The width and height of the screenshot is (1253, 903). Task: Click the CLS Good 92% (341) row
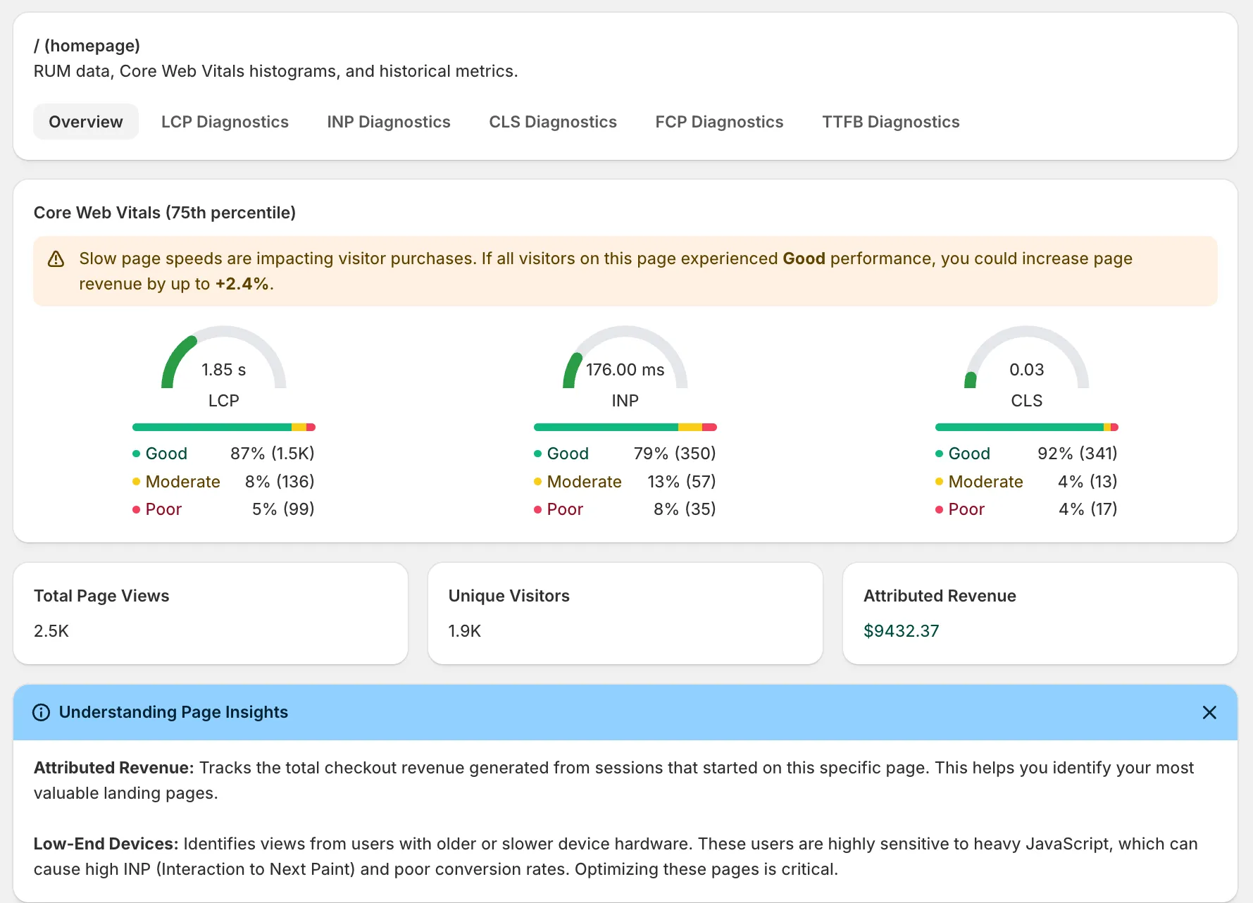click(1027, 454)
